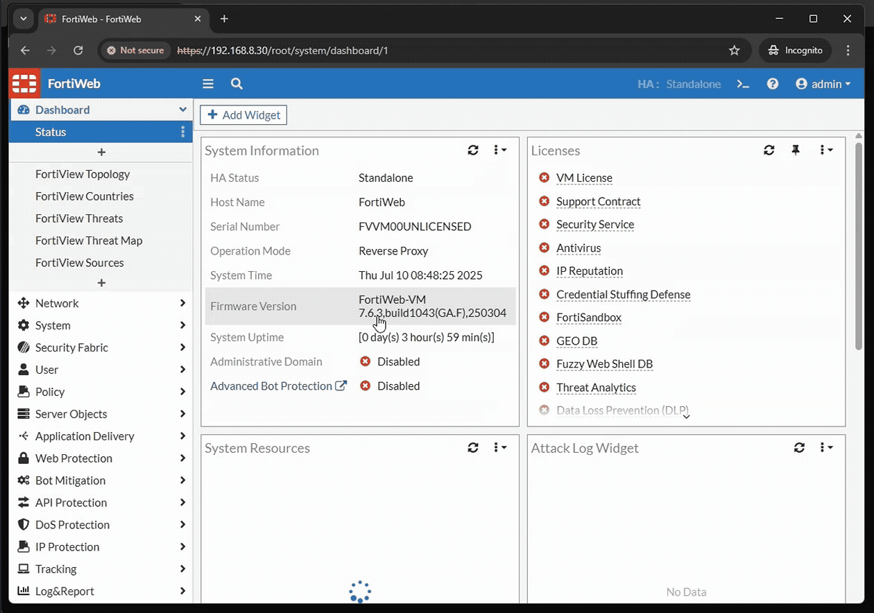Screen dimensions: 874x613
Task: Open Status dashboard three-dot options
Action: 183,132
